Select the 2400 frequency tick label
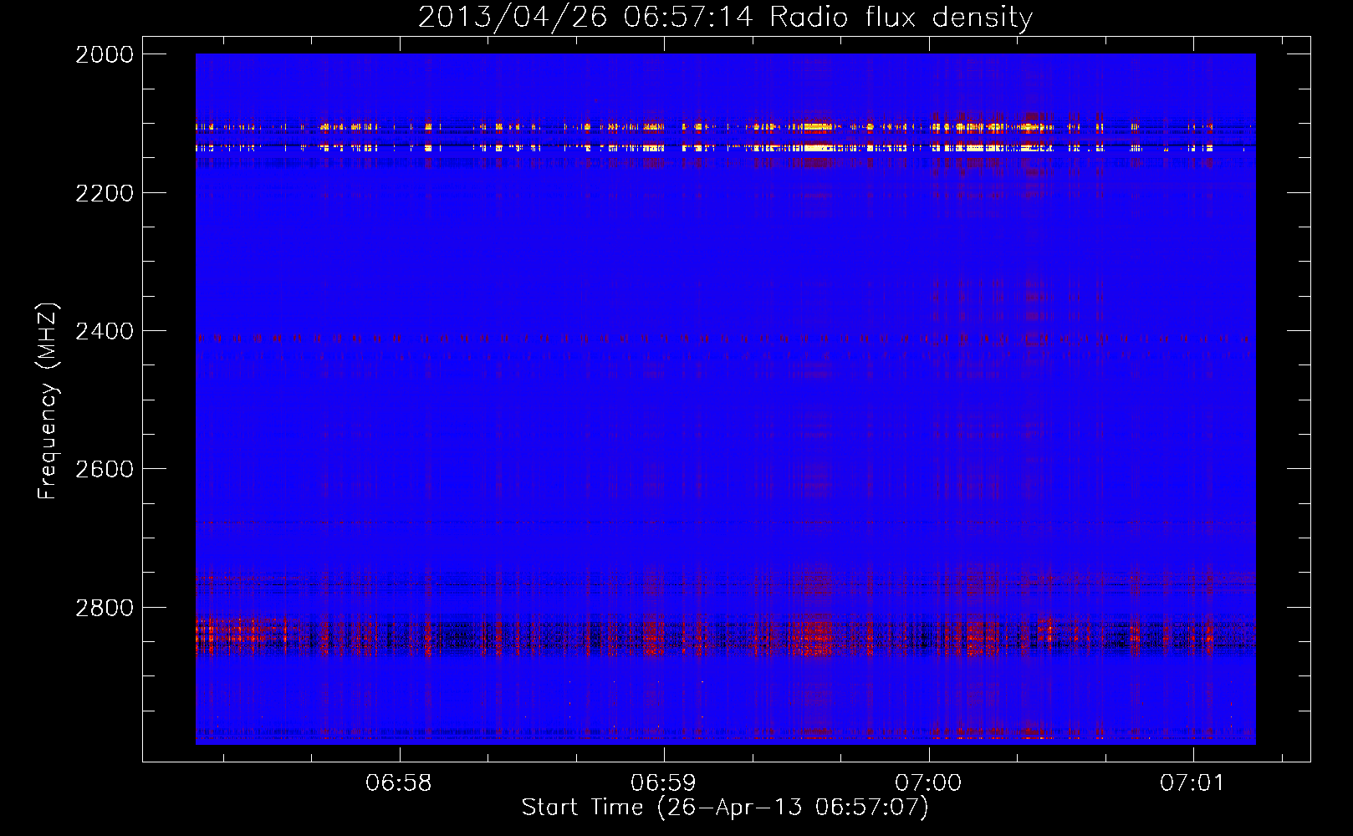This screenshot has width=1353, height=836. (x=105, y=331)
